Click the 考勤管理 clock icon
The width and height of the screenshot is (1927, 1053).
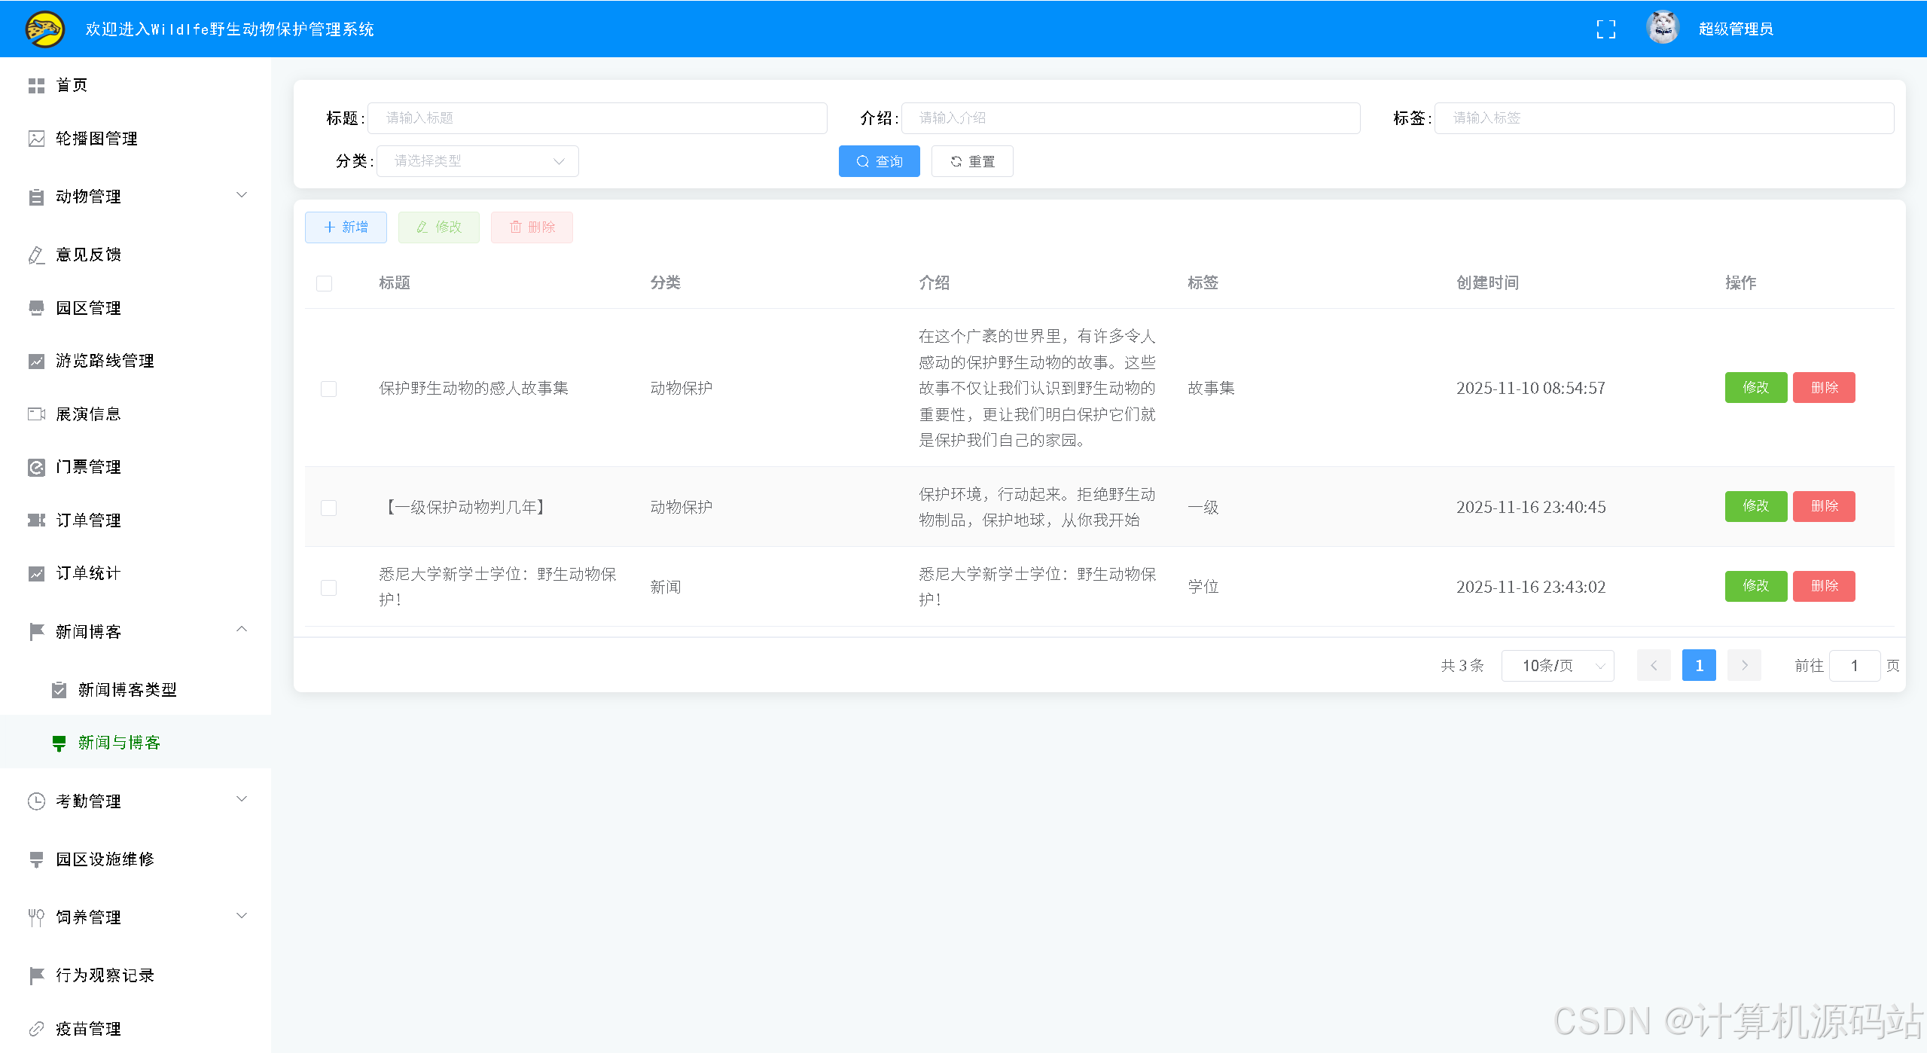[36, 801]
